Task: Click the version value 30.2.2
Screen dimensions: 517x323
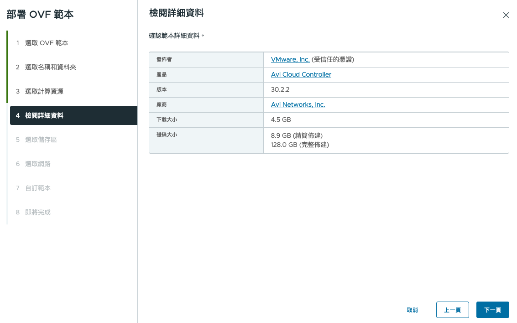Action: tap(280, 90)
